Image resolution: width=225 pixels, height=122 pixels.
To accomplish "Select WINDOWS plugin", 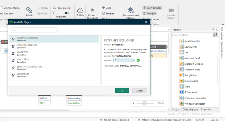I will [x=54, y=53].
